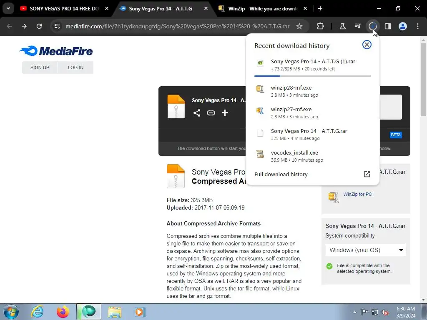Open the media player taskbar icon
Image resolution: width=427 pixels, height=320 pixels.
[140, 312]
